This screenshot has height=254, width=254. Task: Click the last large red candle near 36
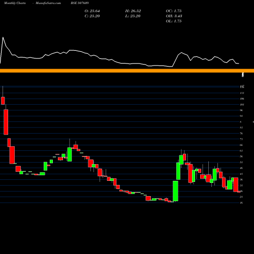236,184
